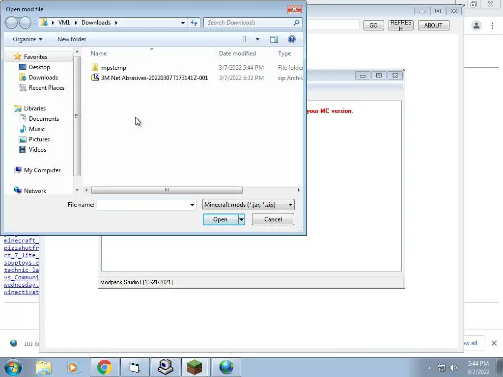The image size is (503, 377).
Task: Sort files by Type column
Action: 284,54
